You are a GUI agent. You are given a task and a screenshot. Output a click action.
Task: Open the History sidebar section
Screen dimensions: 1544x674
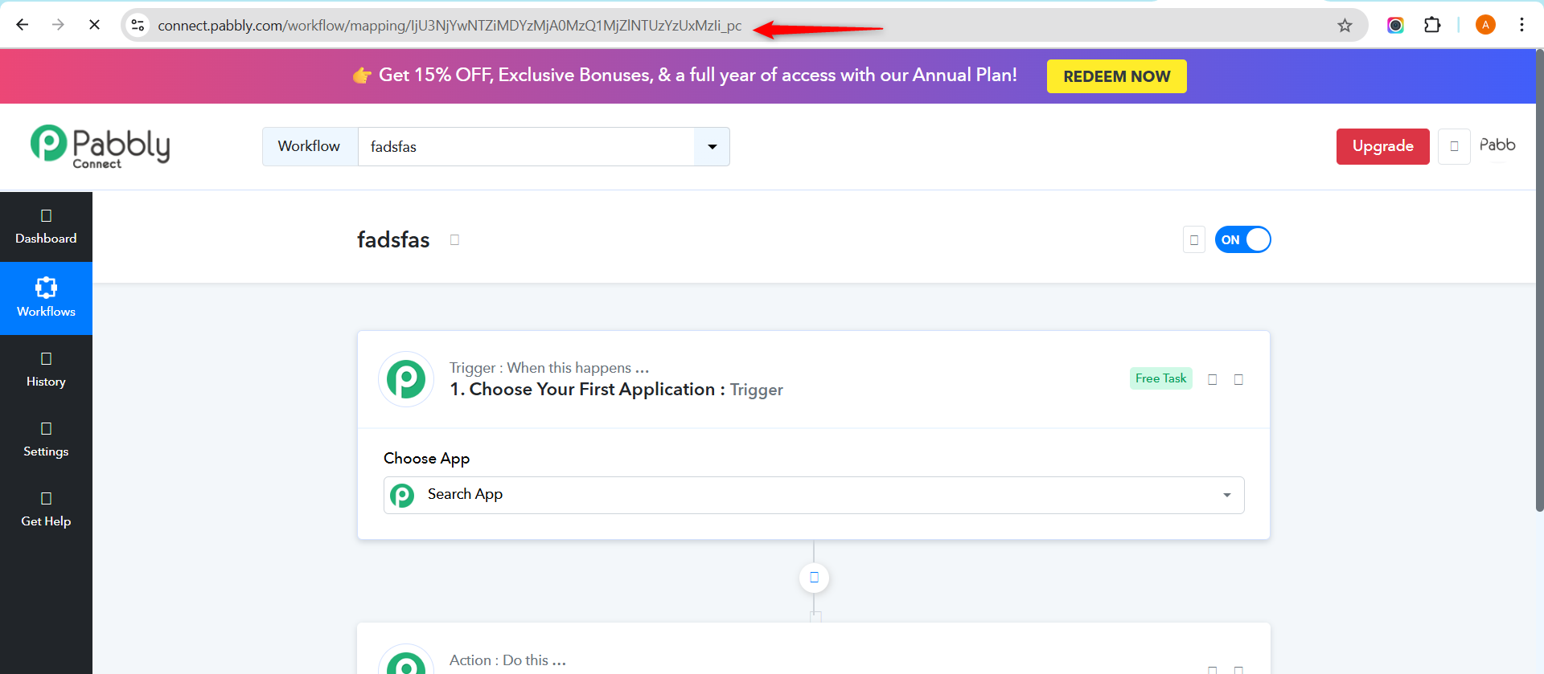click(x=46, y=370)
